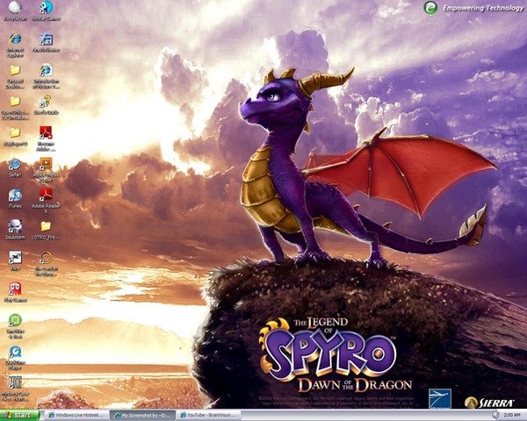
Task: Switch to the YouTube taskbar window
Action: pos(208,415)
